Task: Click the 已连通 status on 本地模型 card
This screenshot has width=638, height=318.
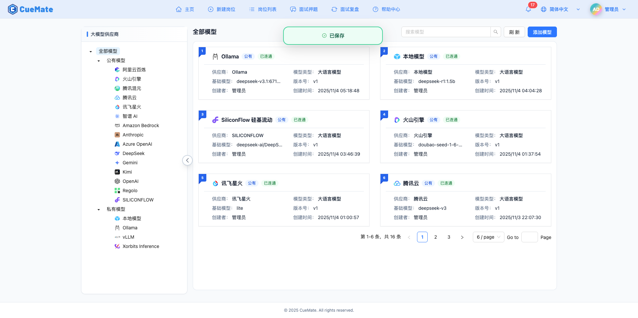Action: click(451, 56)
